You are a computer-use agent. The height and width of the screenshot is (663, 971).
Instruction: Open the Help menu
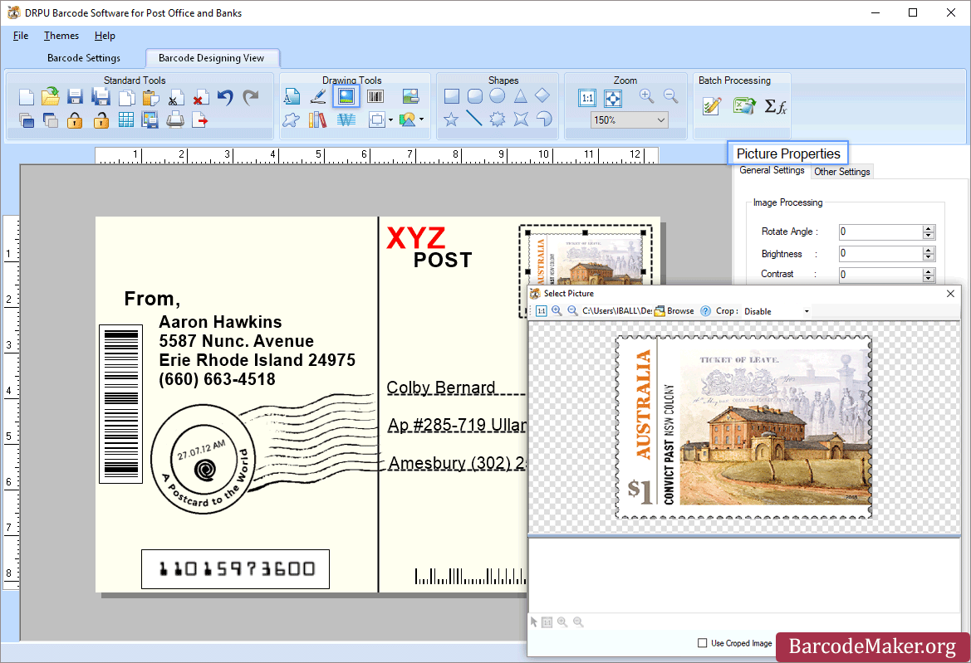point(105,36)
